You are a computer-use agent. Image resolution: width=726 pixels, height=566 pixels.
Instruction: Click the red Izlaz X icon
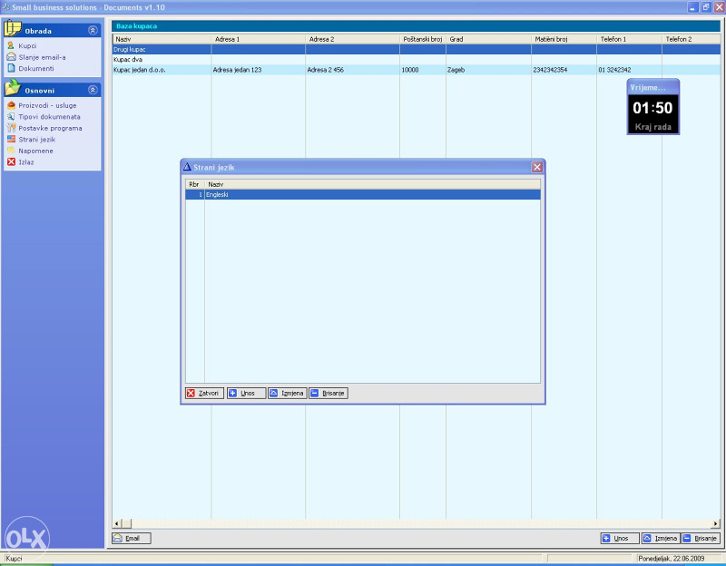[x=11, y=161]
